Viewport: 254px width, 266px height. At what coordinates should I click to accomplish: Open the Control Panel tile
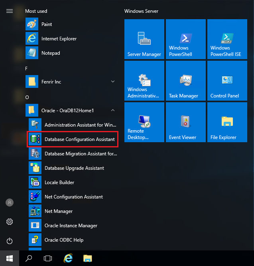point(227,81)
